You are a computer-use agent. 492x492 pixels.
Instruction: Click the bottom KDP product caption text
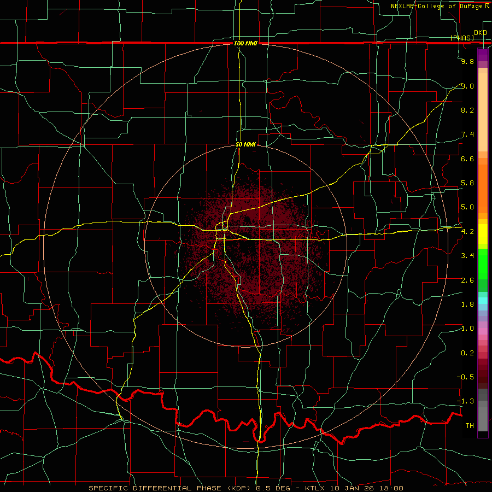tap(245, 488)
